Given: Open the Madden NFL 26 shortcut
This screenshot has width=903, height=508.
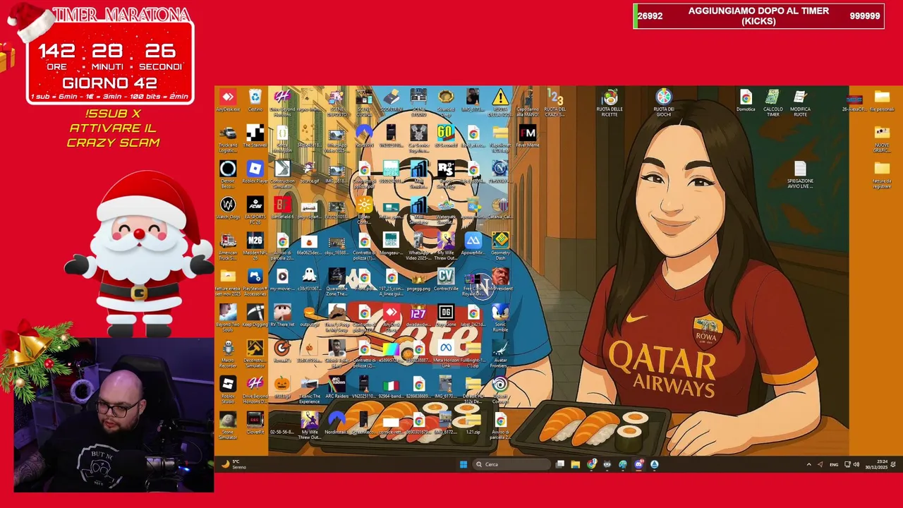Looking at the screenshot, I should click(x=255, y=246).
